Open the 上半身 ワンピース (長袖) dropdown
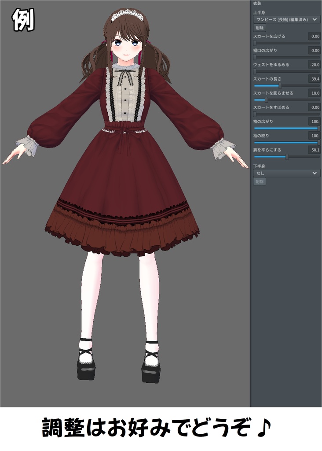 [287, 19]
